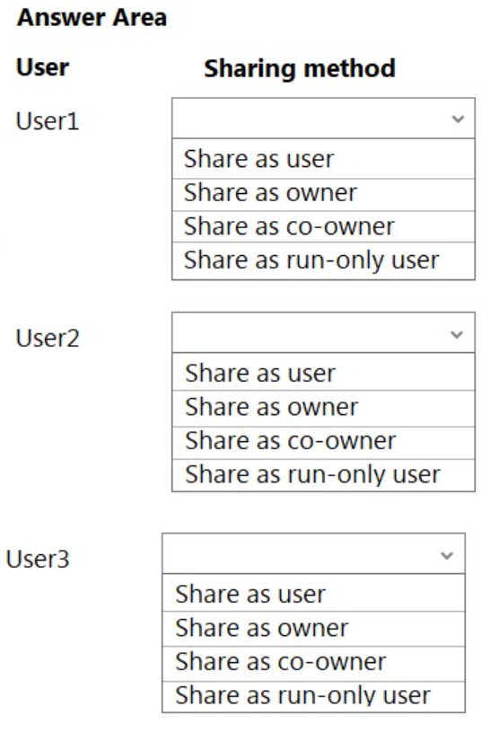This screenshot has width=499, height=733.
Task: Click the User3 empty selection field
Action: (x=313, y=553)
